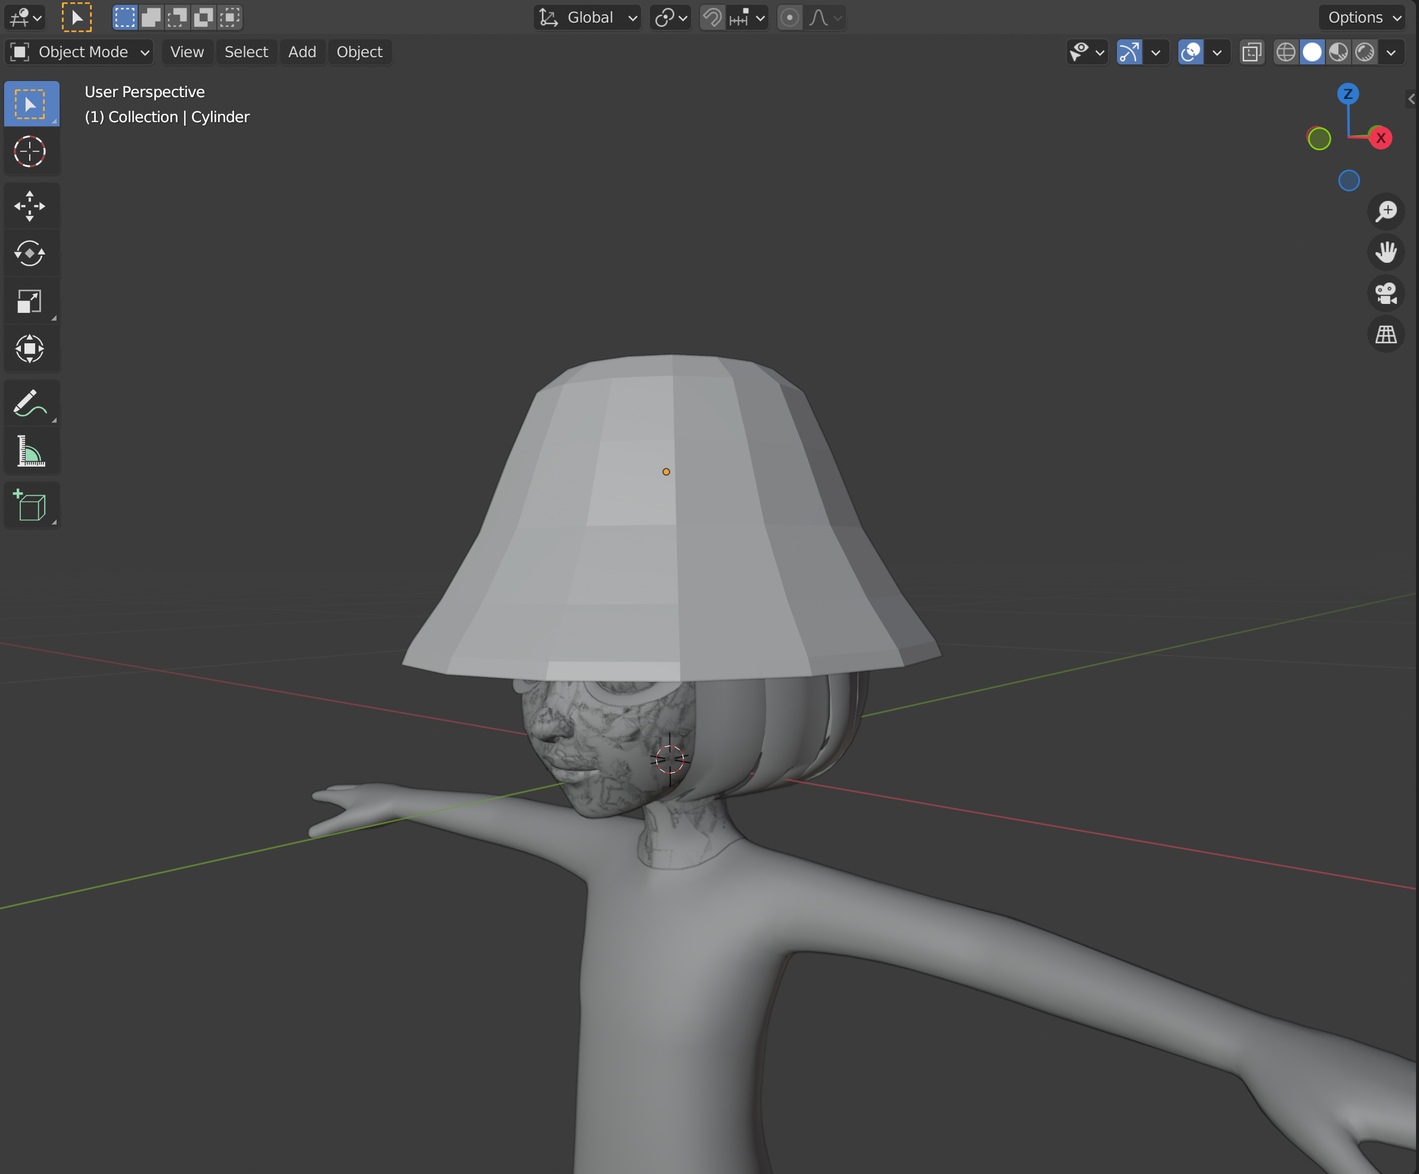Switch to rendered shading
1419x1174 pixels.
pos(1365,52)
